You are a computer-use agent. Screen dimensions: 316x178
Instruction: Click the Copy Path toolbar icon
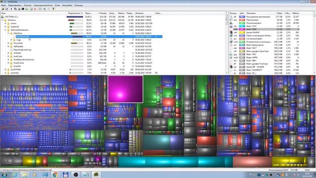15,9
